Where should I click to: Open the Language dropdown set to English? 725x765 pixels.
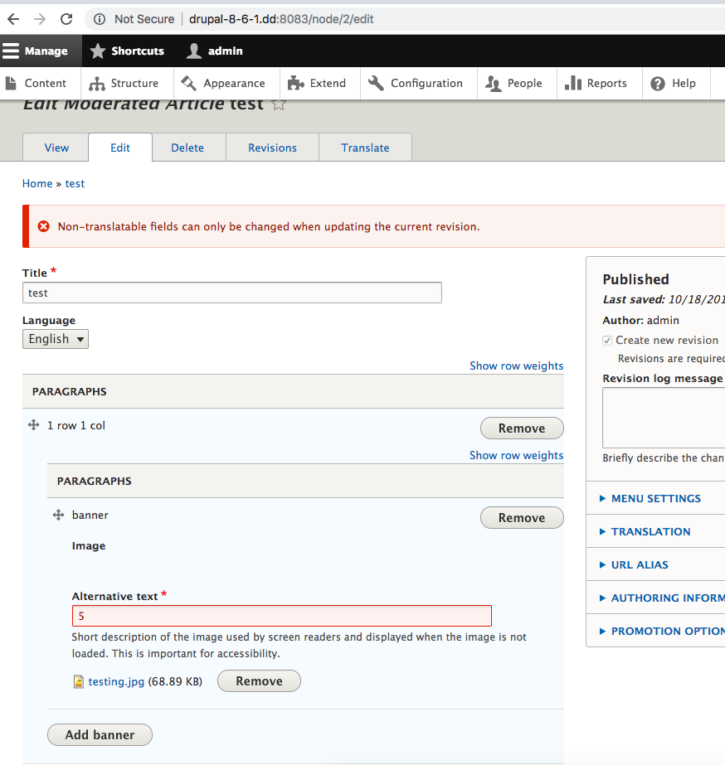point(55,338)
